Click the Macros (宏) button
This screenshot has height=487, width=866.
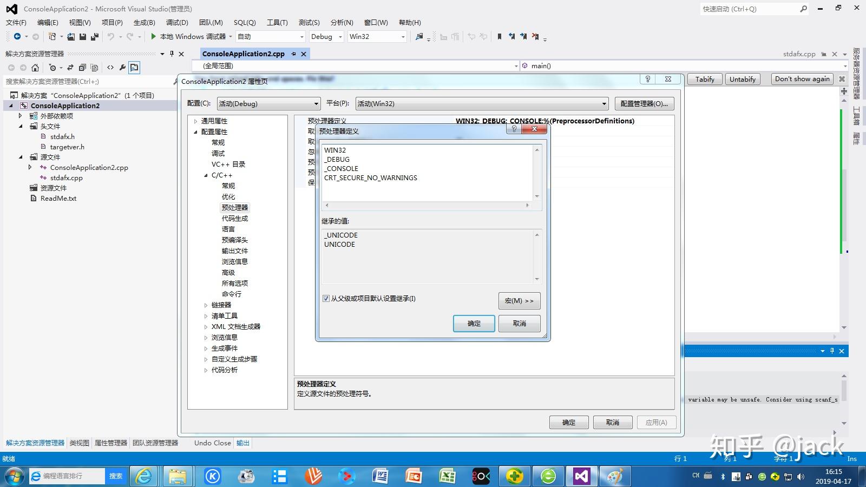tap(520, 301)
